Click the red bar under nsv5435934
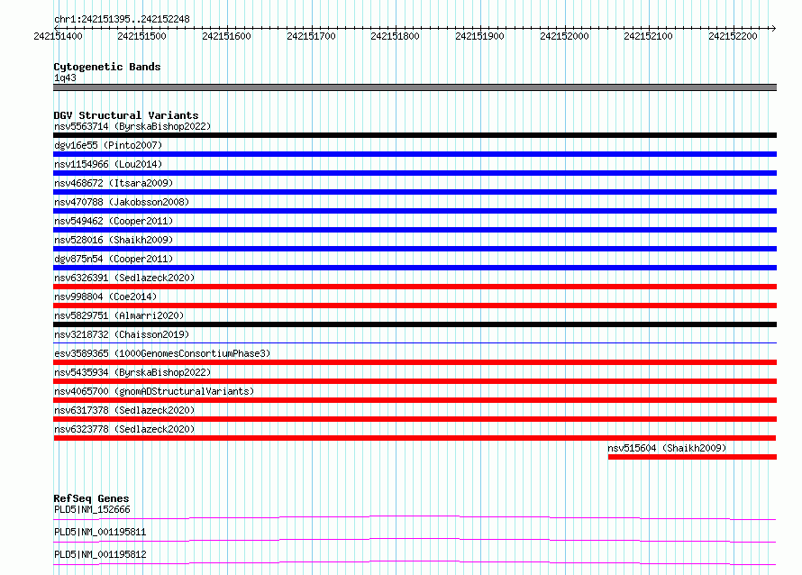 coord(415,381)
